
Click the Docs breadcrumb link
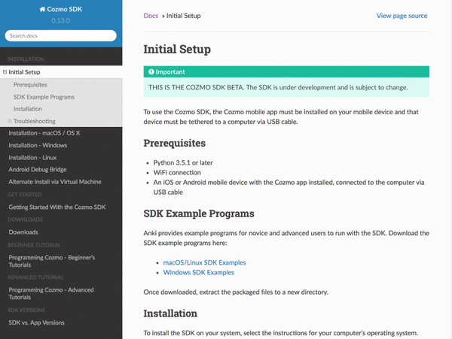coord(151,16)
